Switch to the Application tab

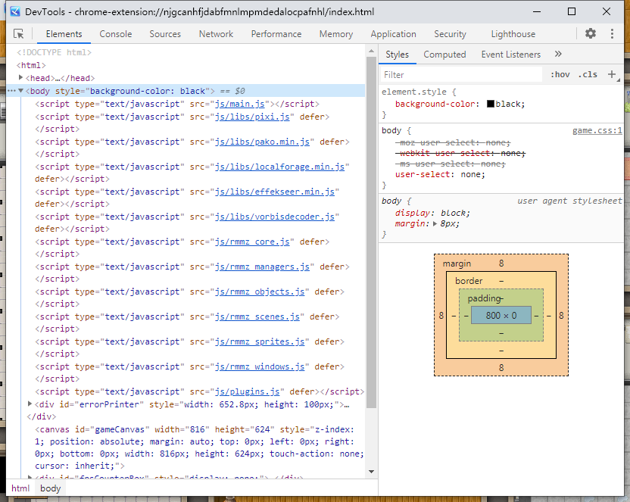tap(393, 34)
